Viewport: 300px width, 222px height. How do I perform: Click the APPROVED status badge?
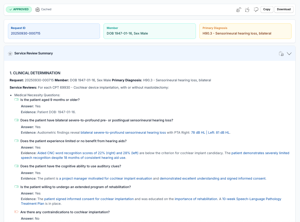pyautogui.click(x=19, y=9)
